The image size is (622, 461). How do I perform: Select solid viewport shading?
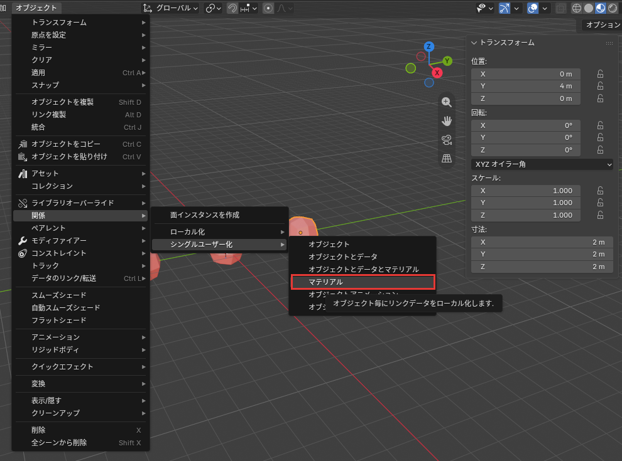tap(589, 8)
